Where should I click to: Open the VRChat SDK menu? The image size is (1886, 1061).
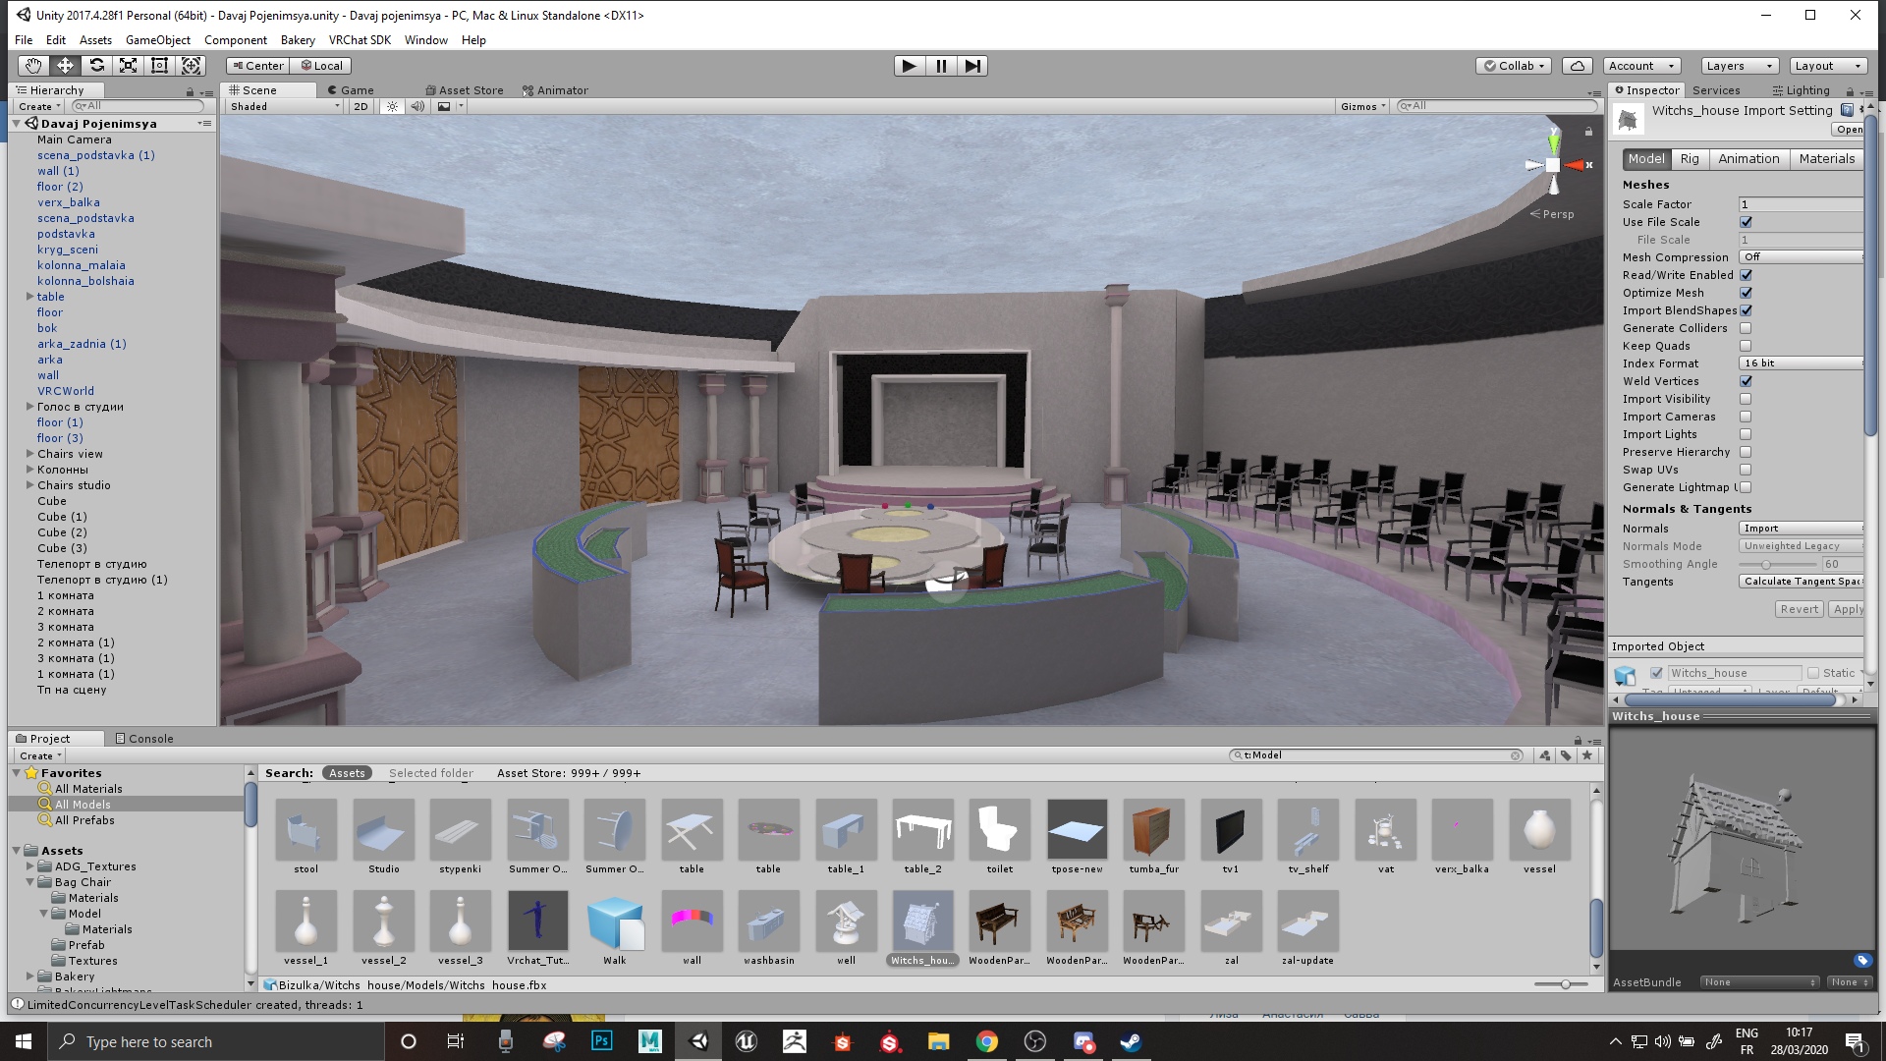coord(360,40)
